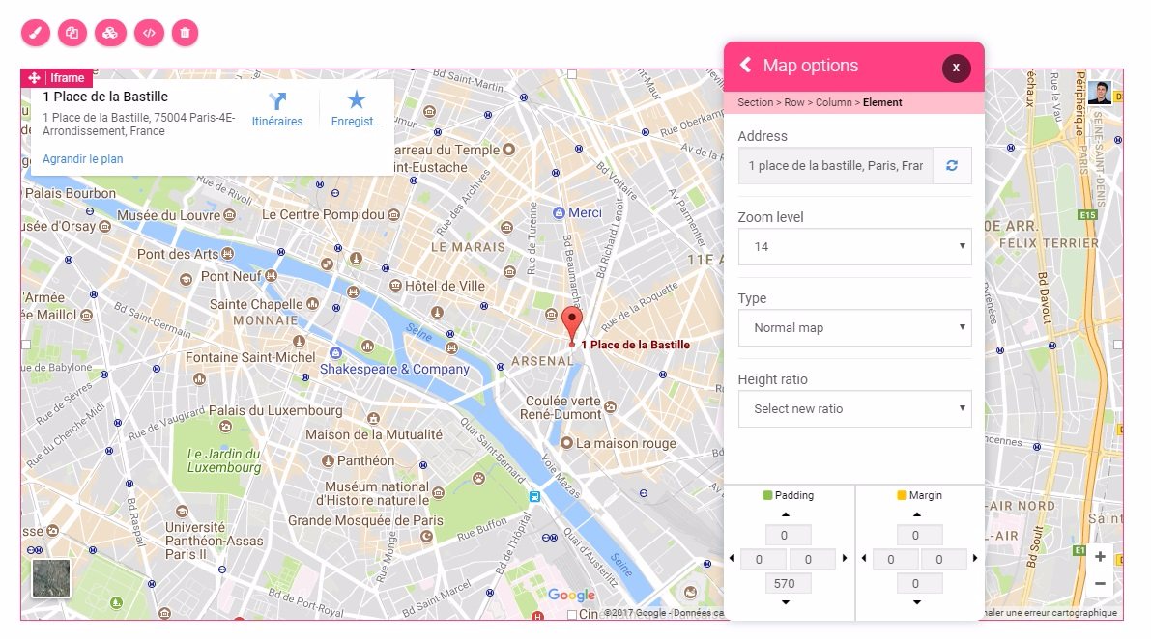Increase top padding with up arrow

[785, 514]
